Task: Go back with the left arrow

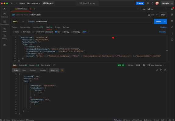Action: tap(12, 3)
